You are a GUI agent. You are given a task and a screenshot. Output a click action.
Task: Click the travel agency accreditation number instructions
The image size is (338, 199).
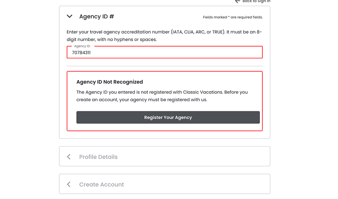(164, 36)
